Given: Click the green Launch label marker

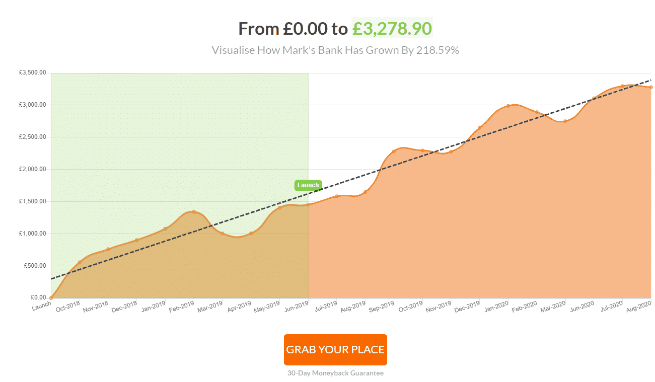Looking at the screenshot, I should (308, 185).
